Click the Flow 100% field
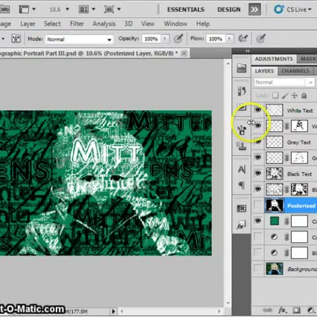This screenshot has width=317, height=317. point(216,39)
